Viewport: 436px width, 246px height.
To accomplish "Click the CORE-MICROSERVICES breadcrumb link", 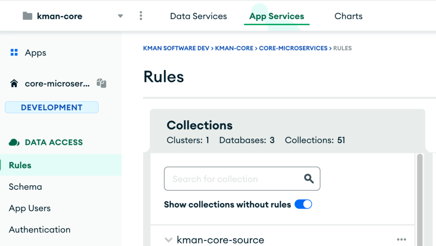I will pyautogui.click(x=293, y=48).
